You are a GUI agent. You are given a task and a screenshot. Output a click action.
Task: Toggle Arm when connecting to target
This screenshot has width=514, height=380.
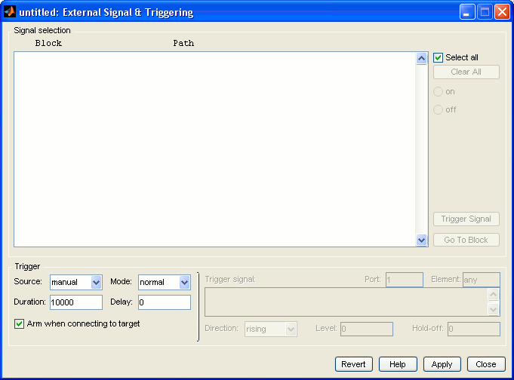[20, 324]
